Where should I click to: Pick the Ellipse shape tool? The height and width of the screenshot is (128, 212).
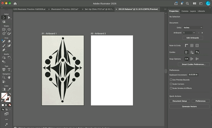pyautogui.click(x=9, y=30)
